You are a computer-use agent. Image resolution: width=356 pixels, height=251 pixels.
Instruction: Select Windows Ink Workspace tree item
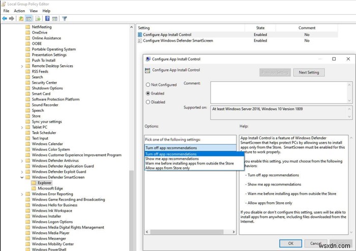pyautogui.click(x=52, y=211)
